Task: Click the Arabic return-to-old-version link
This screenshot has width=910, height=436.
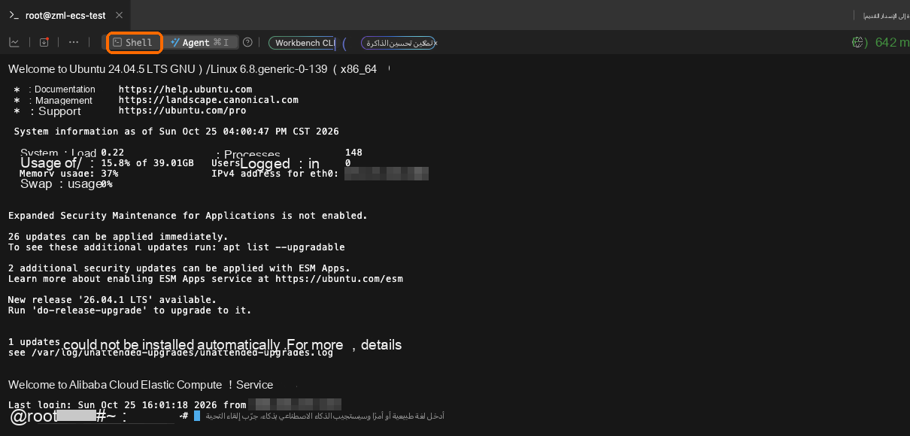Action: tap(881, 15)
